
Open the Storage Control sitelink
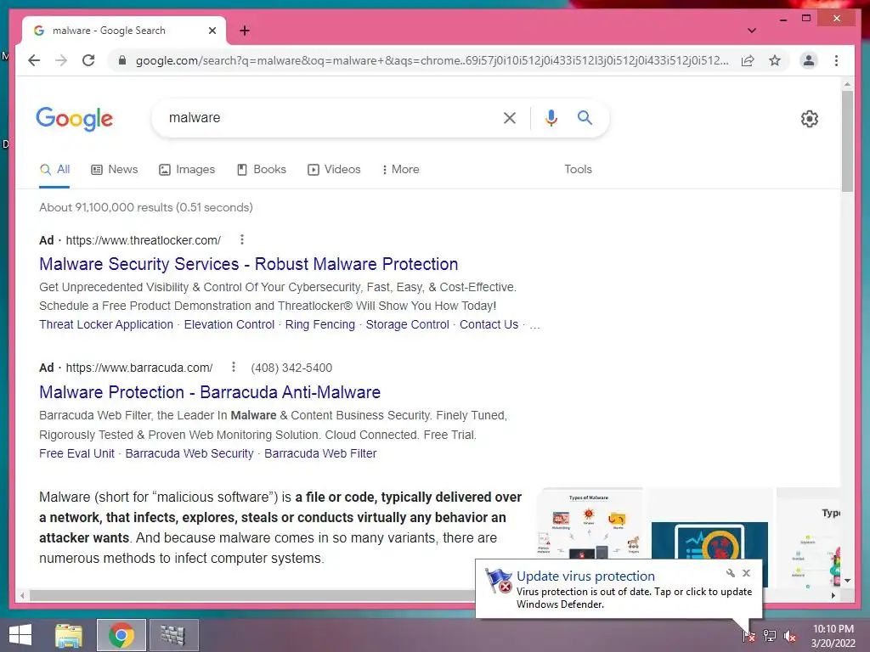[407, 324]
